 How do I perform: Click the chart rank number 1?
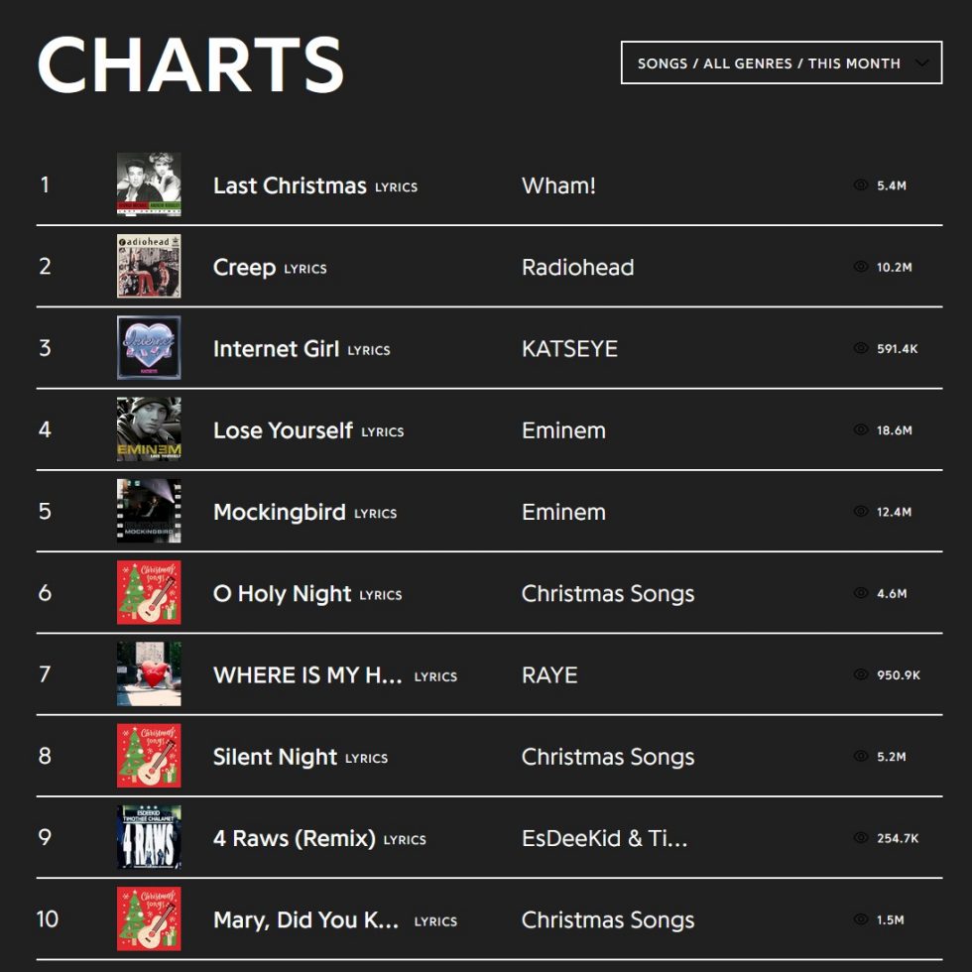coord(47,185)
